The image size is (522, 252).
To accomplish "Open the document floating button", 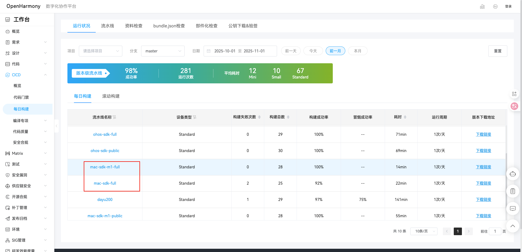I will click(513, 191).
